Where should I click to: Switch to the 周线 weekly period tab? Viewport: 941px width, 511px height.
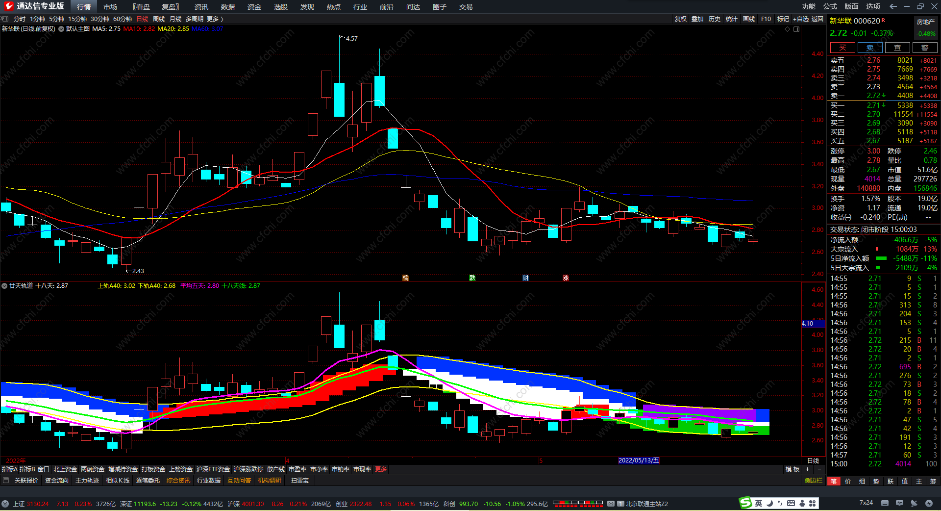point(158,19)
